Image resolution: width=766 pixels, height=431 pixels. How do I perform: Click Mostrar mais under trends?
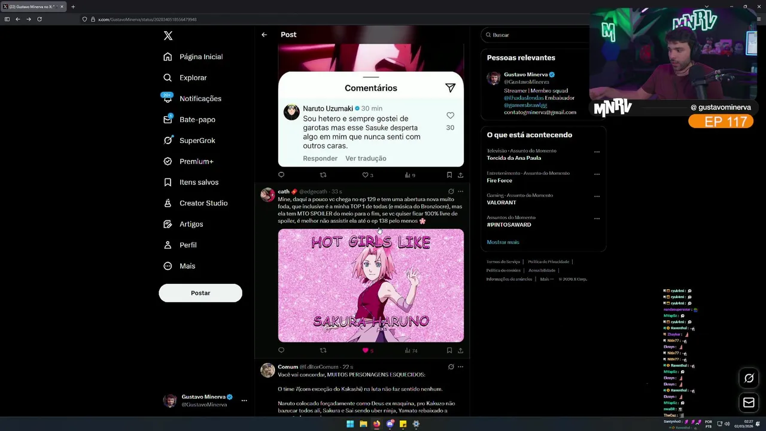503,242
